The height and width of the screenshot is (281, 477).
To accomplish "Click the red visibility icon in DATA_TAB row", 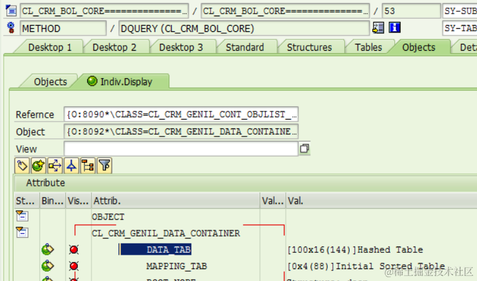I will 73,250.
